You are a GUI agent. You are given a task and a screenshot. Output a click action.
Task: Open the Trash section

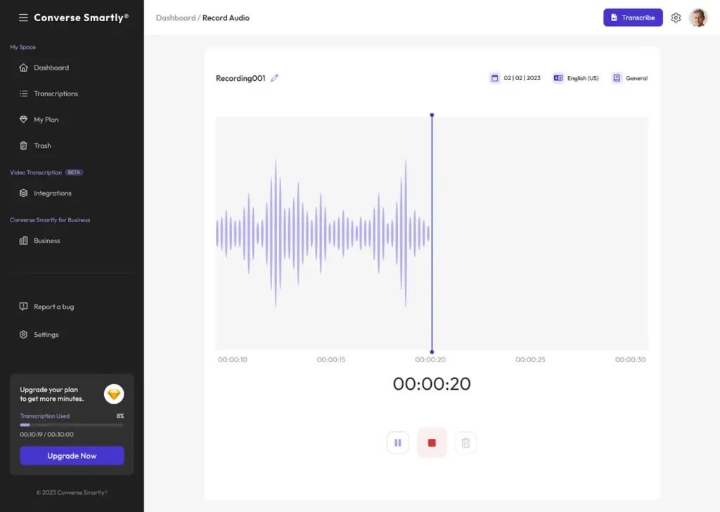tap(23, 145)
